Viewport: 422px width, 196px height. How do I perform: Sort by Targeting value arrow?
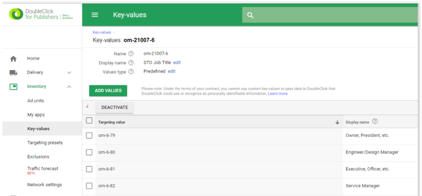pos(337,122)
